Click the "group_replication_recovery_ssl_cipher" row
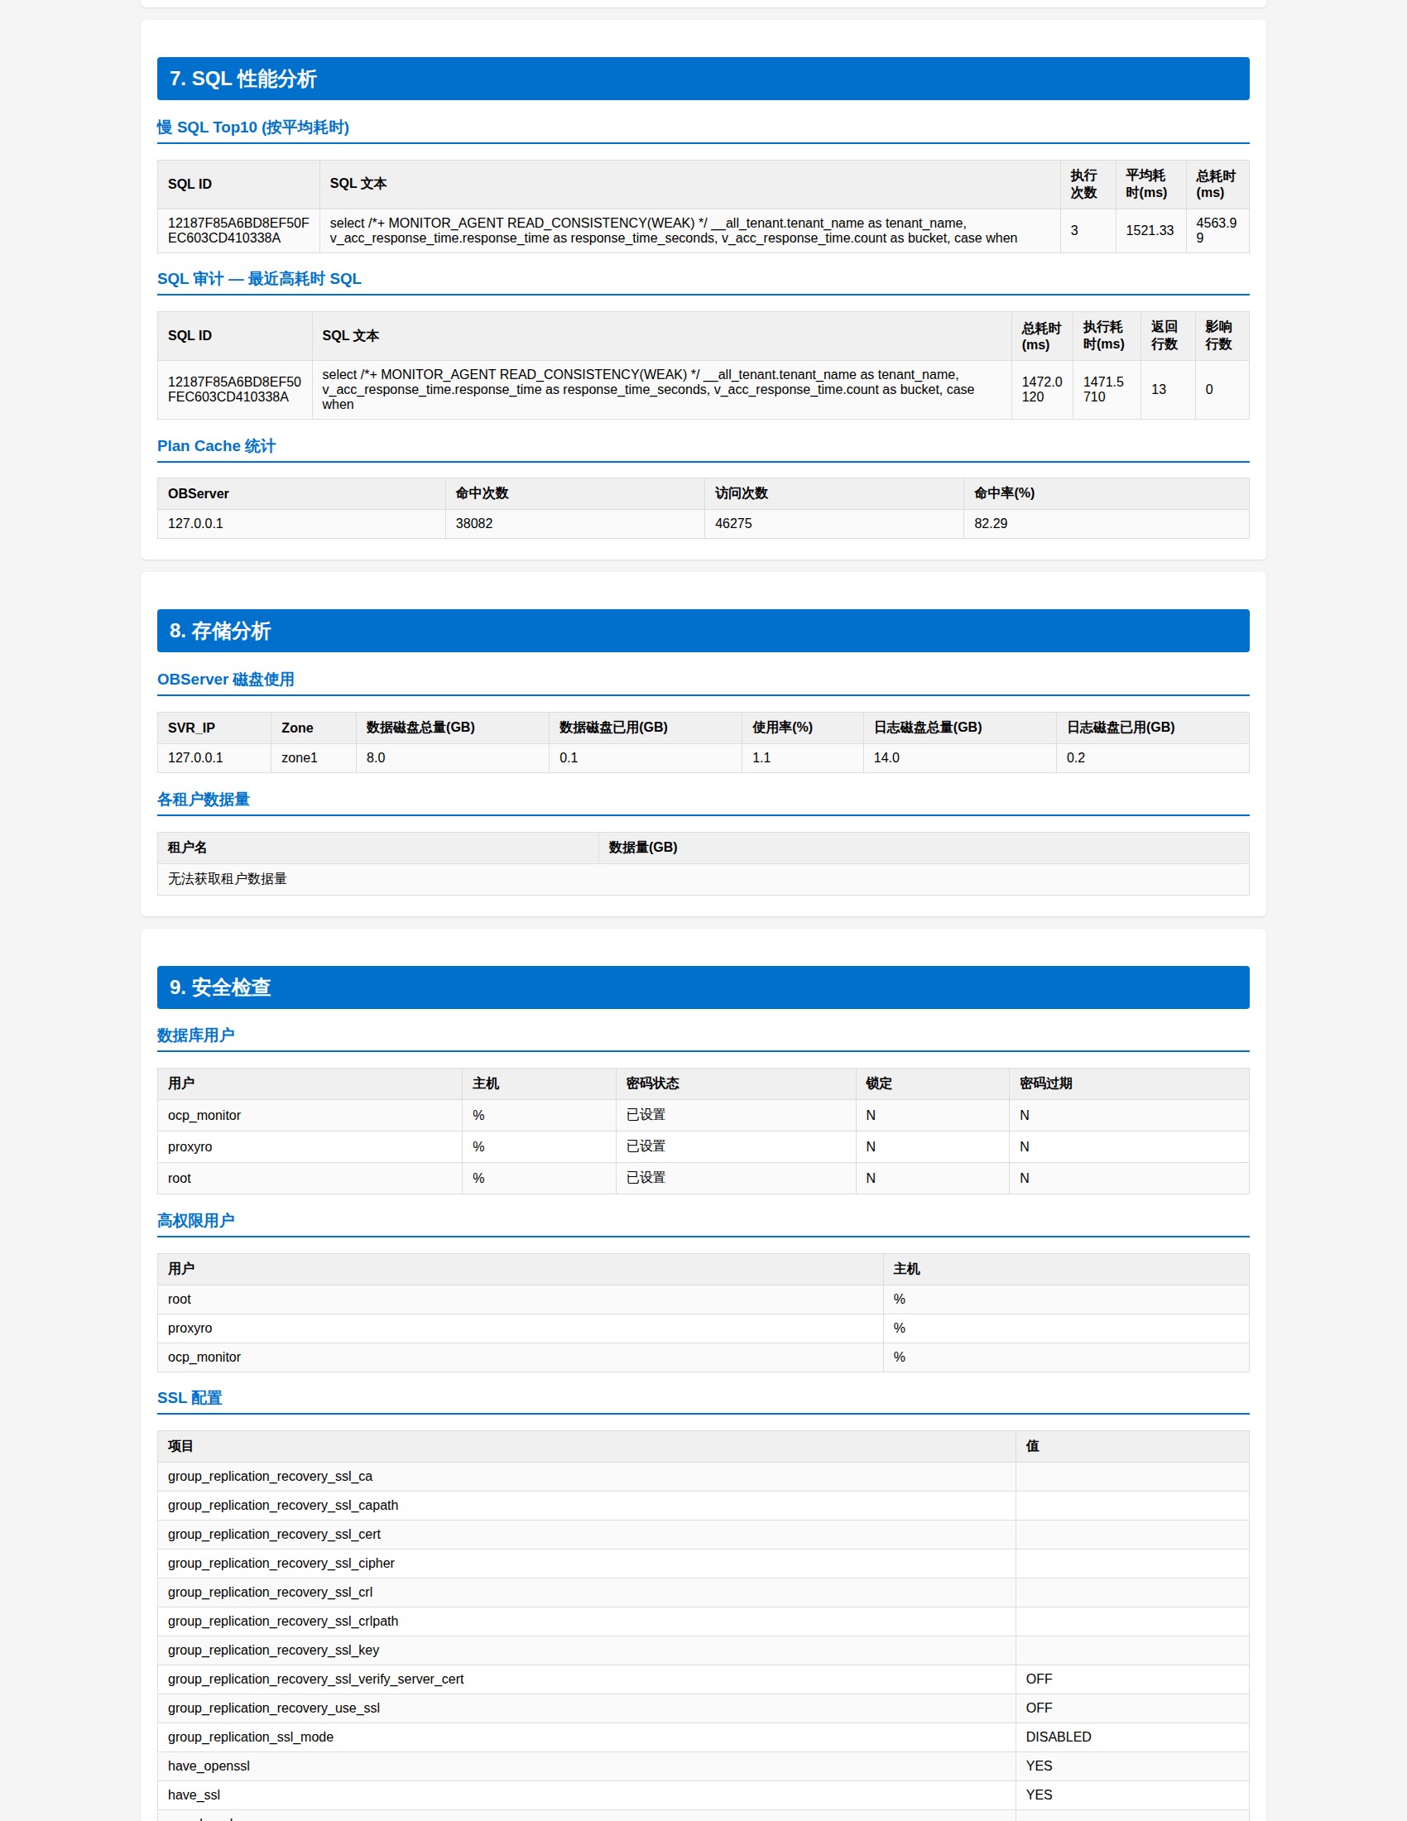This screenshot has width=1407, height=1821. (x=703, y=1564)
